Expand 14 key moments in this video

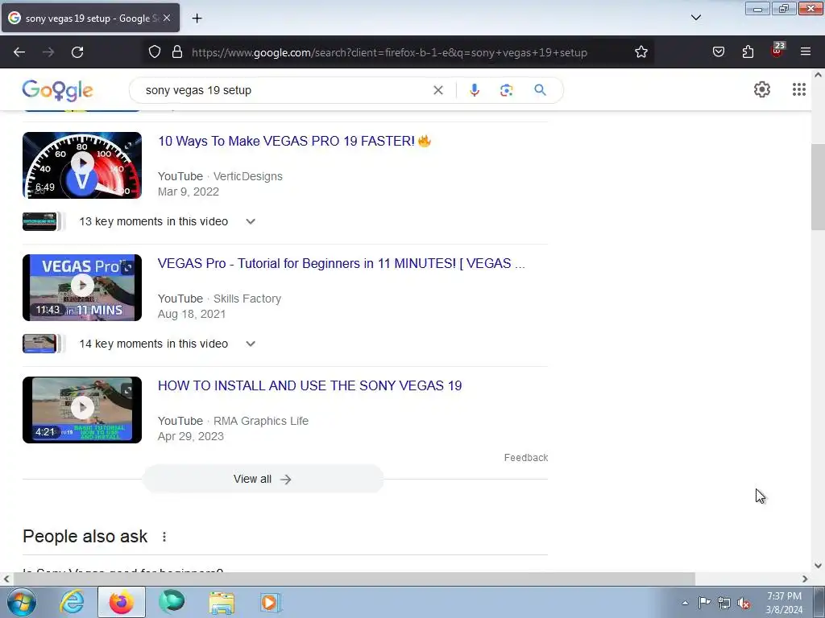[x=251, y=344]
